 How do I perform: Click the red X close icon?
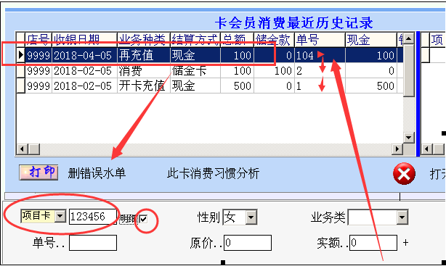click(404, 174)
